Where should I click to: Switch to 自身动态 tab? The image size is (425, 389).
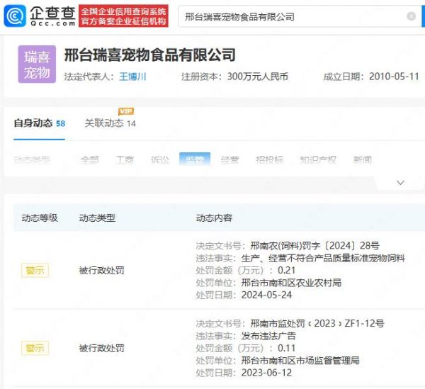tap(39, 123)
